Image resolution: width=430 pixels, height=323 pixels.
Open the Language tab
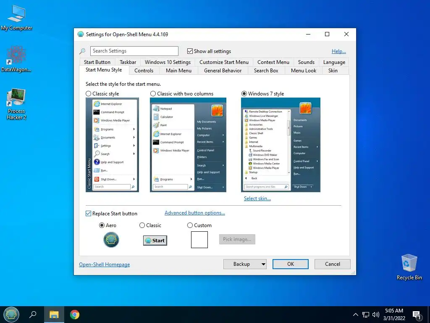334,62
